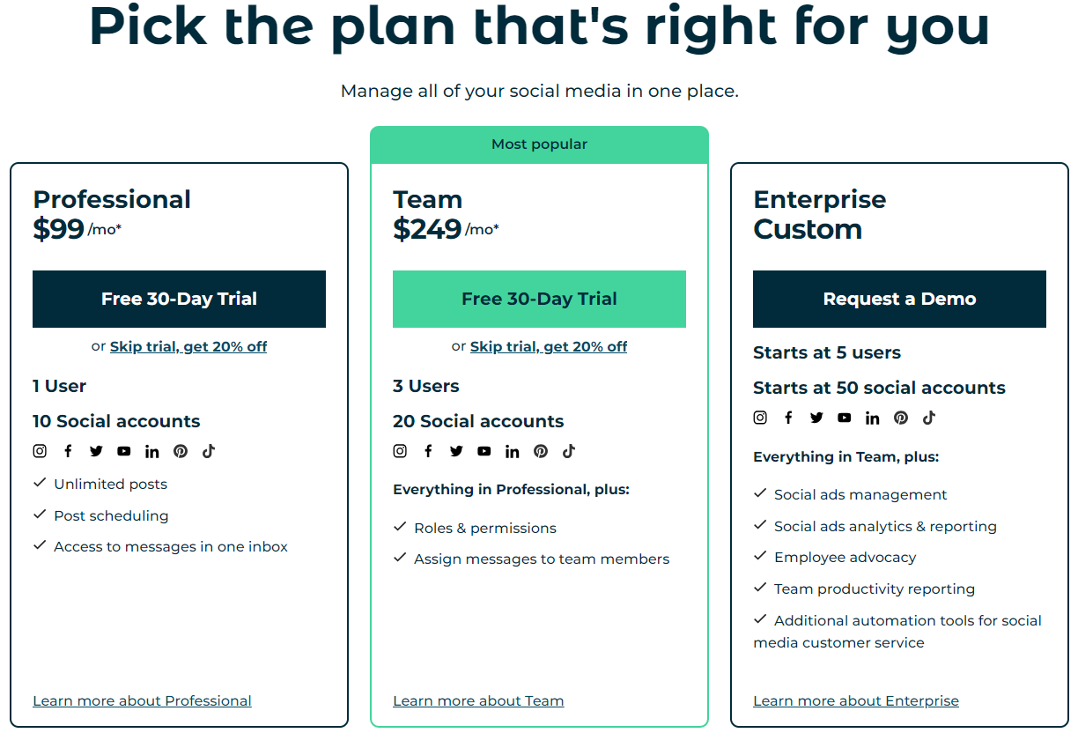1078x733 pixels.
Task: Click Professional's Skip trial, get 20% off link
Action: (x=188, y=346)
